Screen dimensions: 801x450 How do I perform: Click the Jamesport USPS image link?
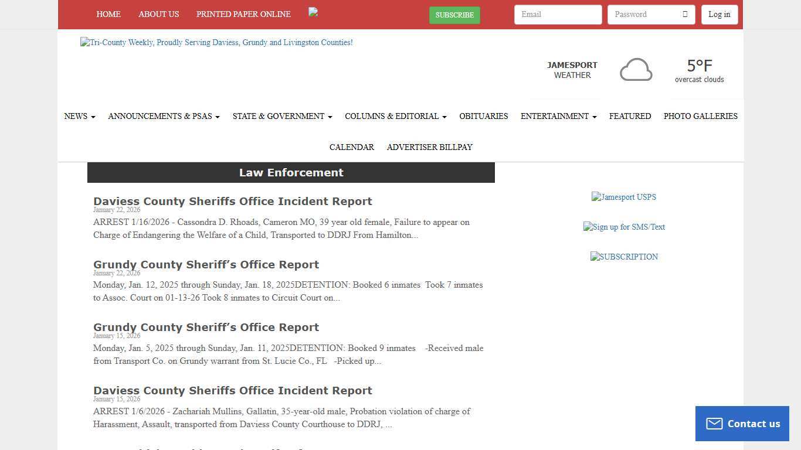click(x=623, y=197)
